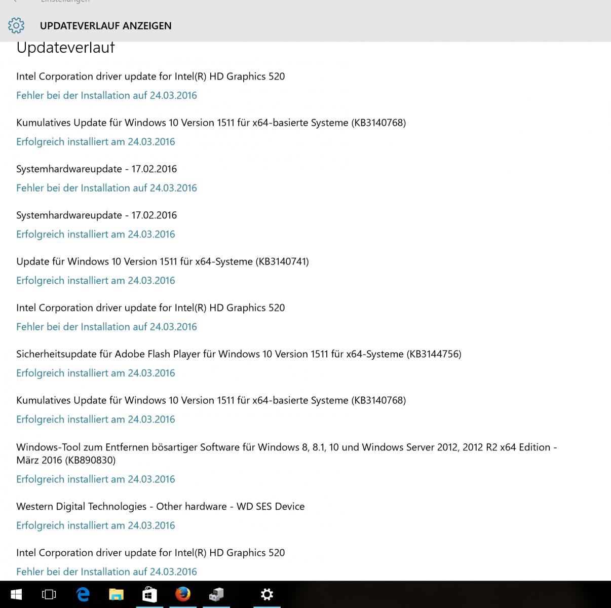Click the UPDATEVERLAUF ANZEIGEN title
Screen dimensions: 611x608
[x=105, y=26]
